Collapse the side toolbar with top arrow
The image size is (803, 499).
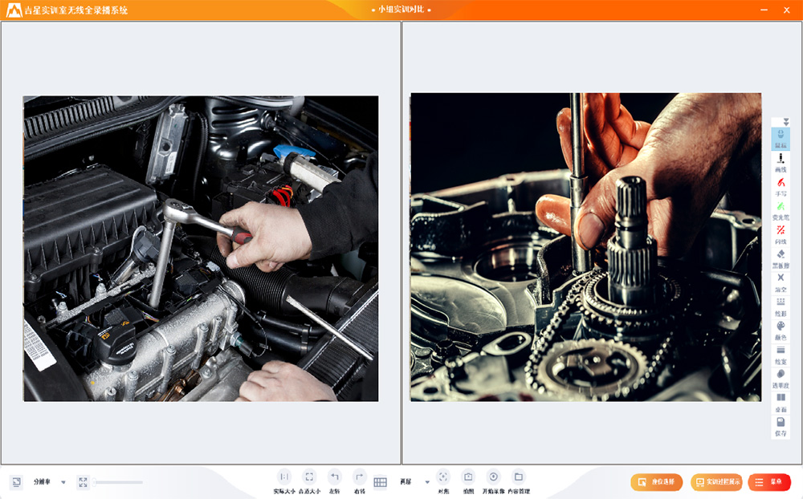pyautogui.click(x=786, y=122)
